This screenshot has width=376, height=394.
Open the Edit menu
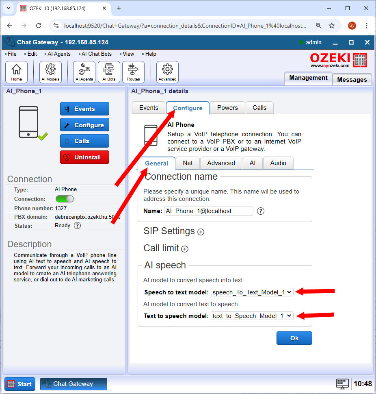[x=32, y=54]
